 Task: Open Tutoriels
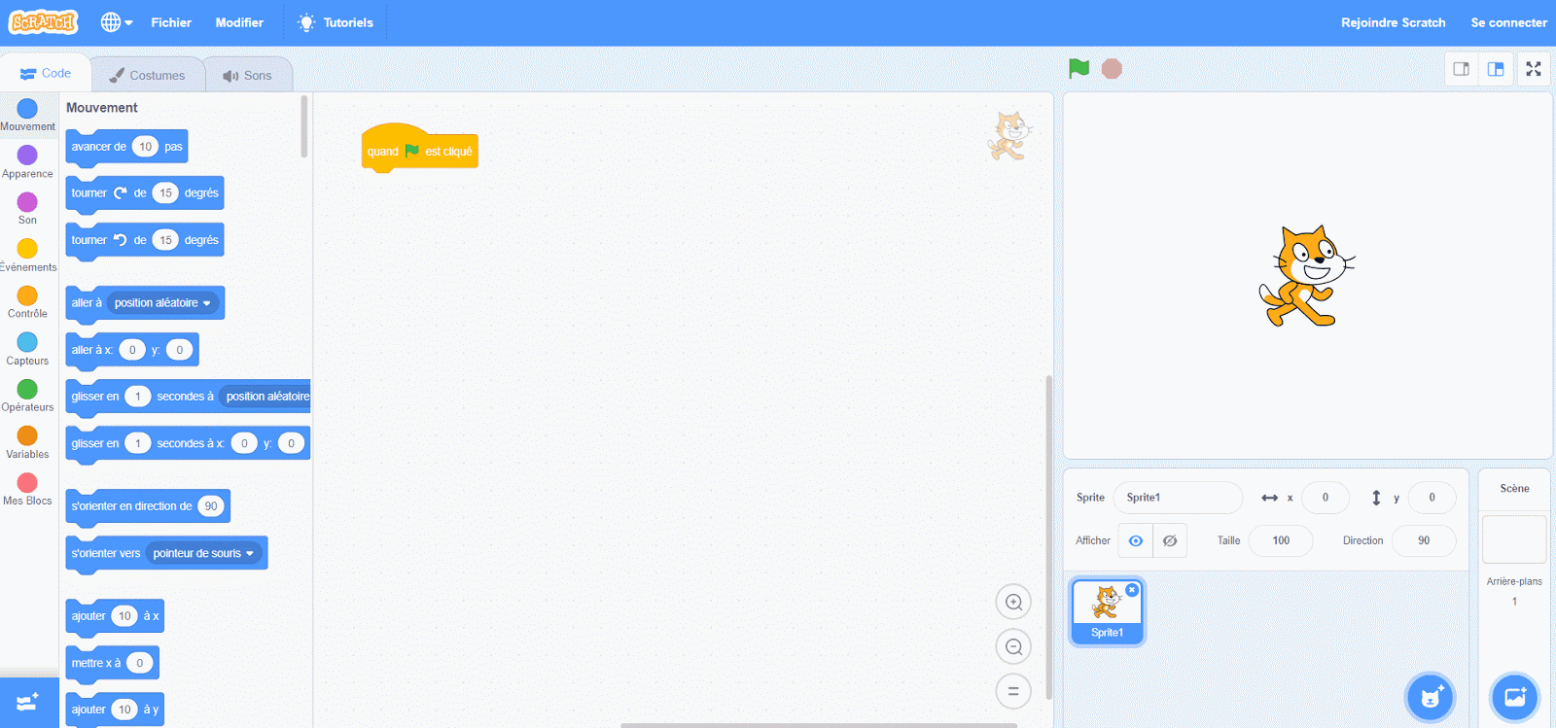335,22
